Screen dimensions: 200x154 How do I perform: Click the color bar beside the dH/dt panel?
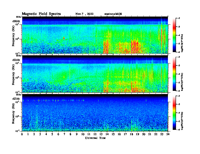click(x=174, y=35)
